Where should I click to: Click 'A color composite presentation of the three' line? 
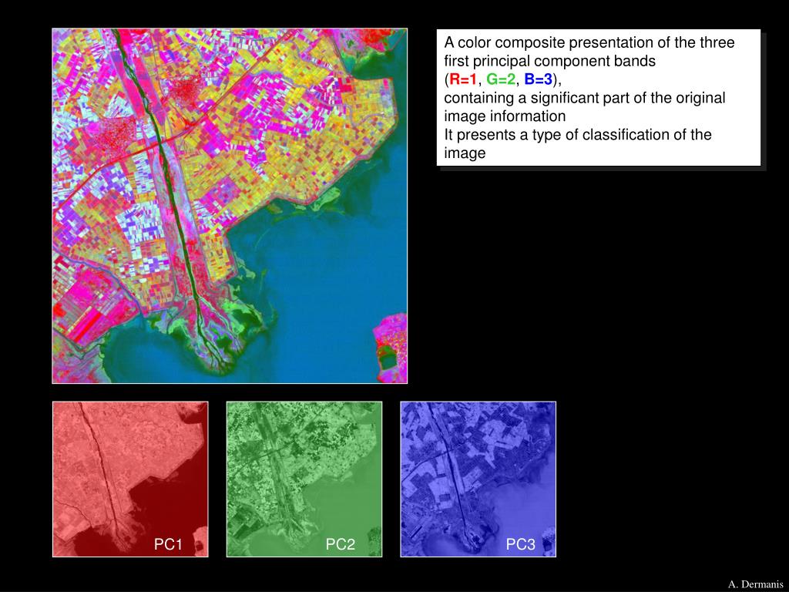click(x=589, y=43)
